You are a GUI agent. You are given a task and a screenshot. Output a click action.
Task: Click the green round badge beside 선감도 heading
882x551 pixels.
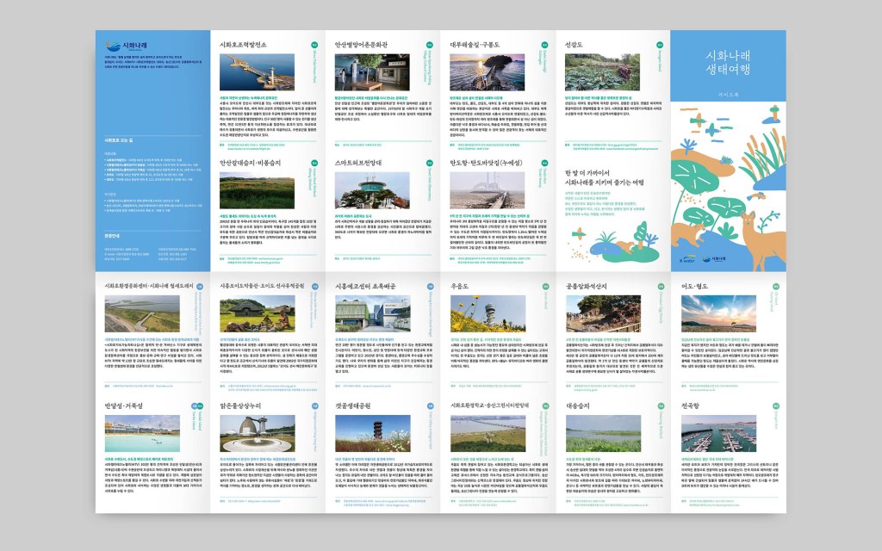[659, 44]
